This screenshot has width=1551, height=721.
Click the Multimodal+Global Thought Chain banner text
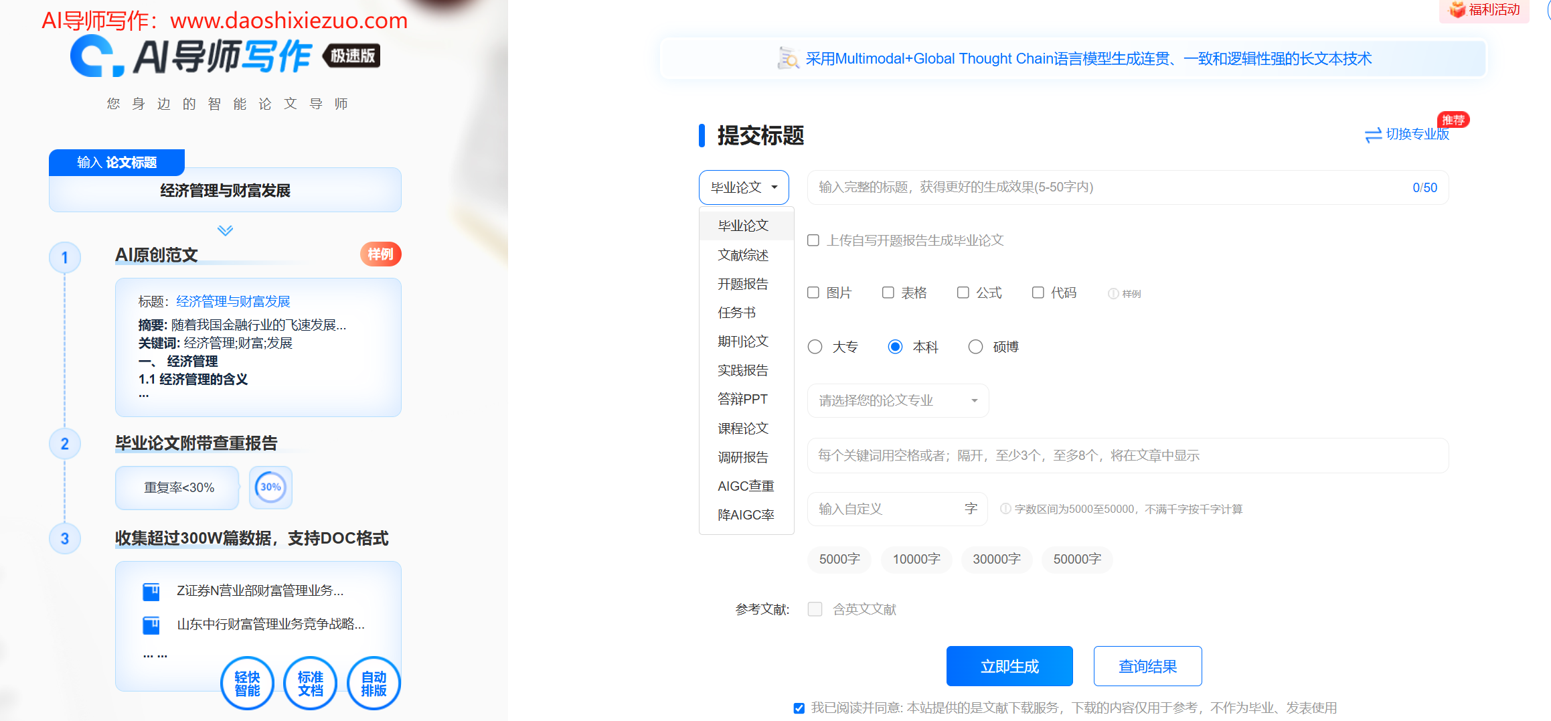tap(1088, 59)
